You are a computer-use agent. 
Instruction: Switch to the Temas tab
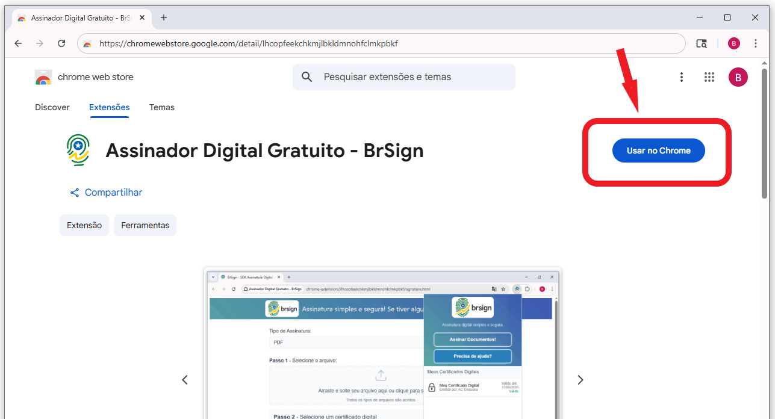point(162,107)
